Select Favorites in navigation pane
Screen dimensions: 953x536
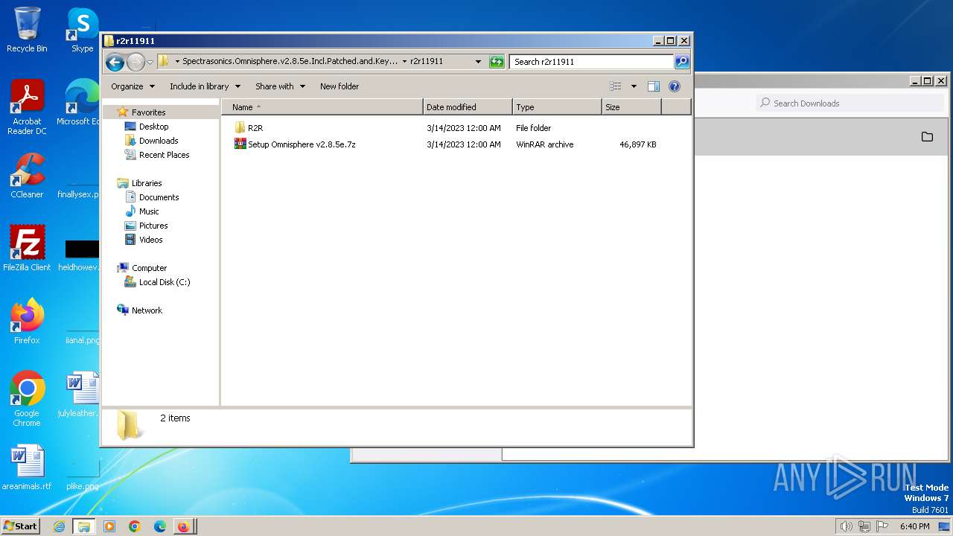148,112
